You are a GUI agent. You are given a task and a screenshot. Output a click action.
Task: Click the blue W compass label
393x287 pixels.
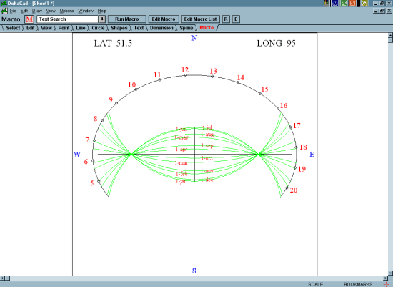click(77, 154)
